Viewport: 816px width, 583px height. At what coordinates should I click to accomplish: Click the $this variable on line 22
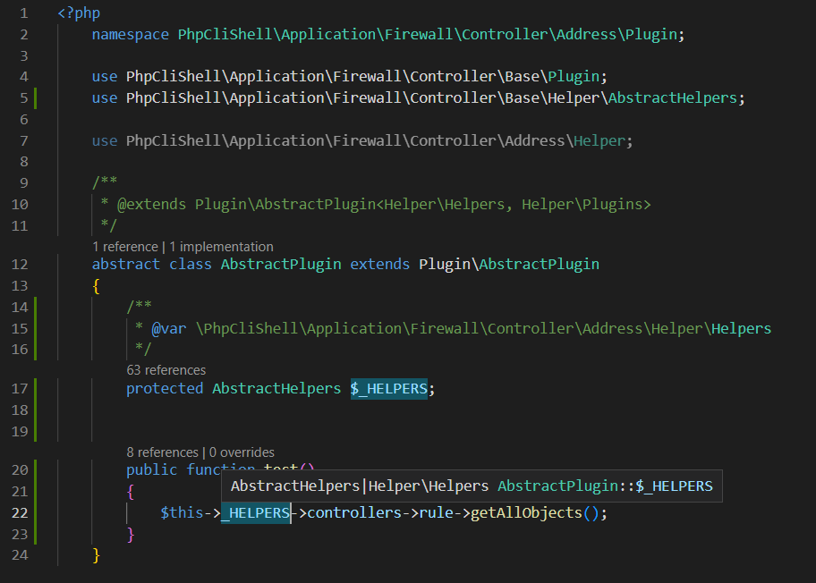click(x=182, y=513)
